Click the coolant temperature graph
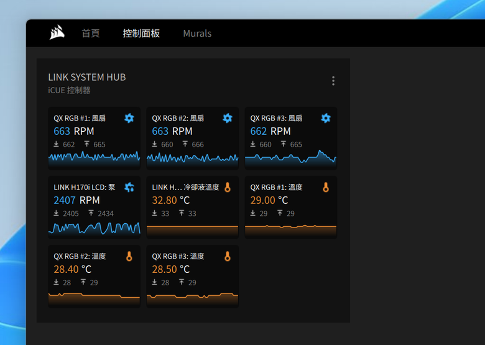 [192, 231]
